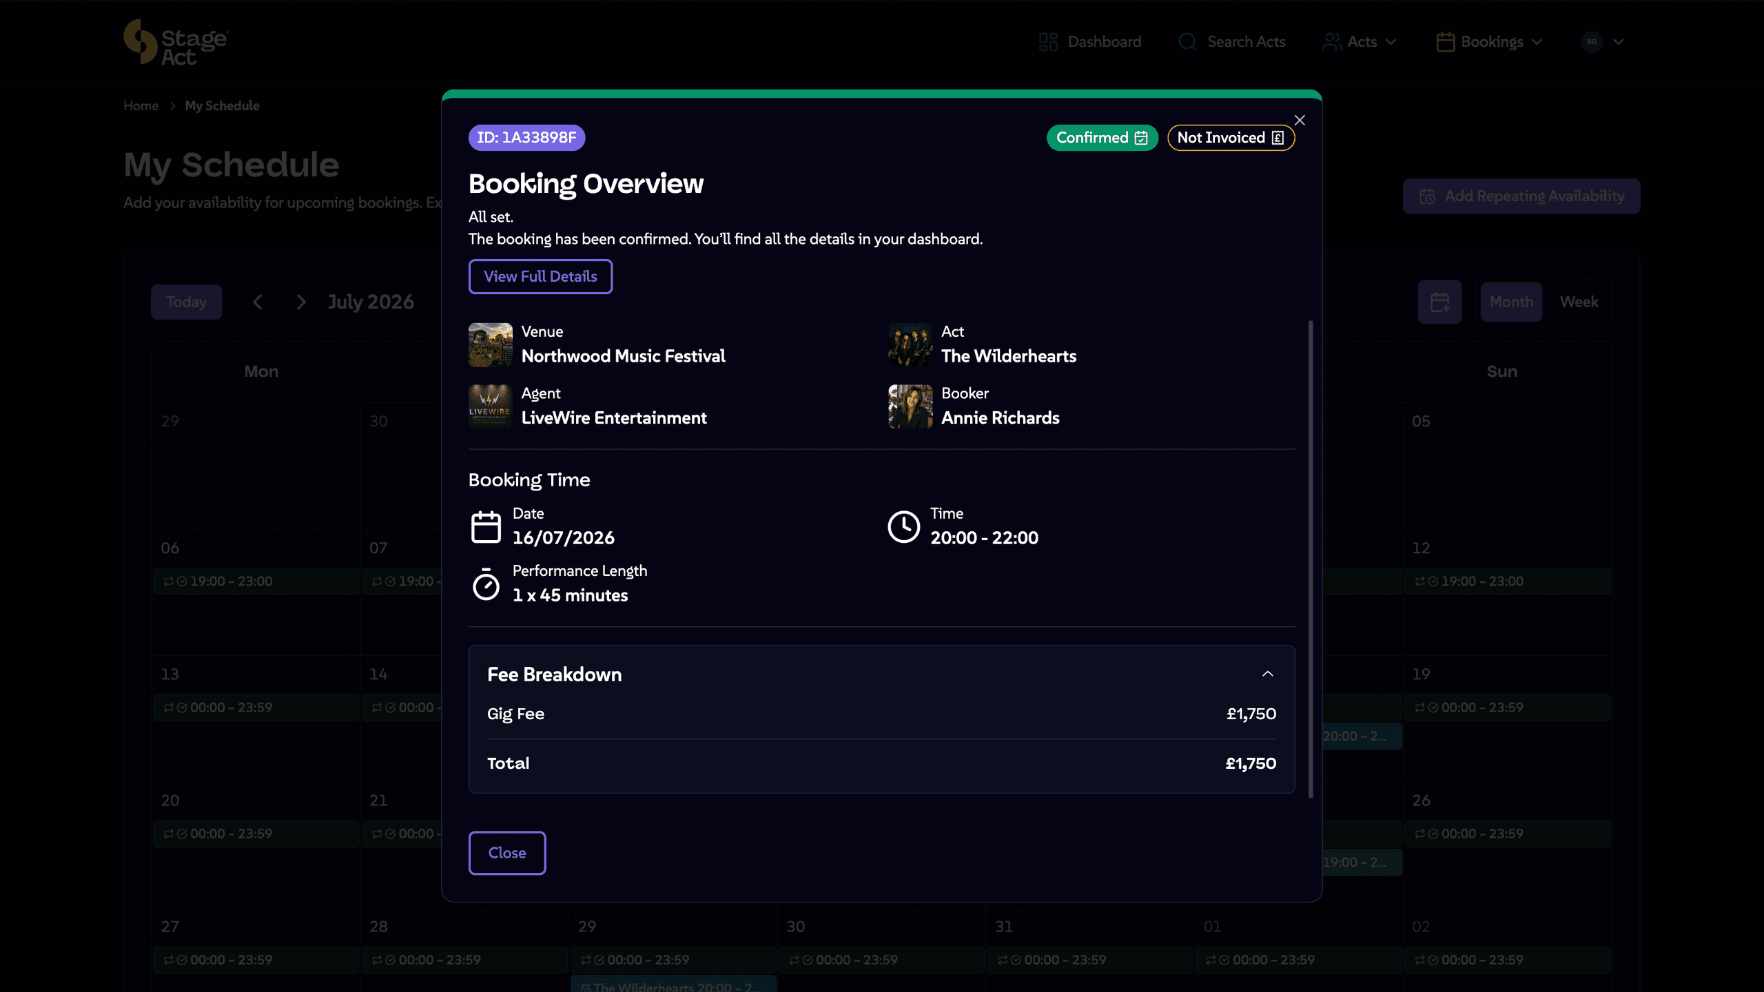Click the LiveWire Entertainment agent logo
Viewport: 1764px width, 992px height.
(491, 406)
